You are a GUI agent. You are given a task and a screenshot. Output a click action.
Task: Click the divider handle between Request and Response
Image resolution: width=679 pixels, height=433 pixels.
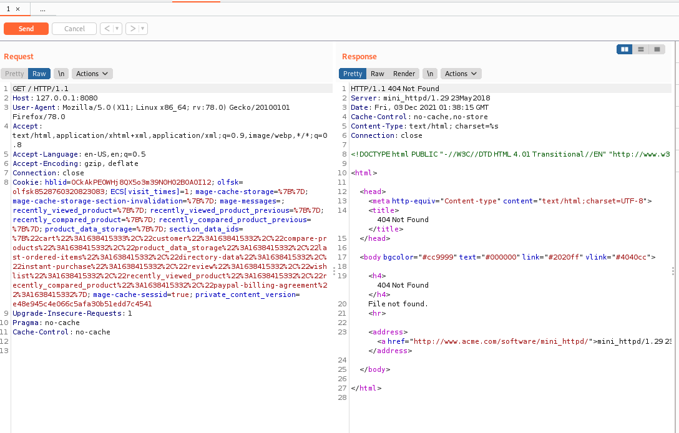coord(334,271)
